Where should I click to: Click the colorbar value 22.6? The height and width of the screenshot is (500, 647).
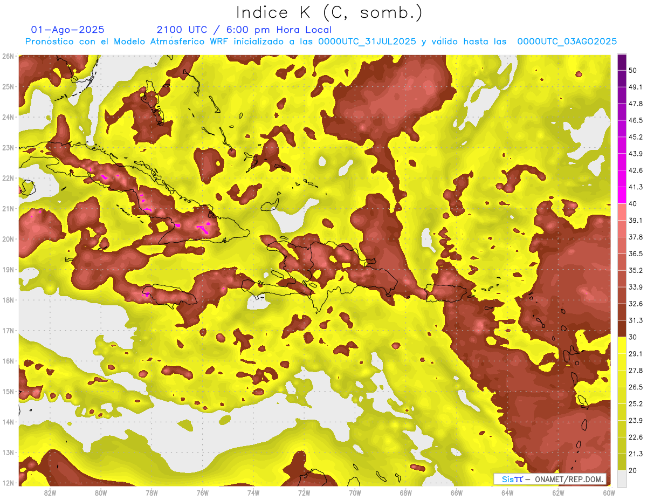(636, 437)
